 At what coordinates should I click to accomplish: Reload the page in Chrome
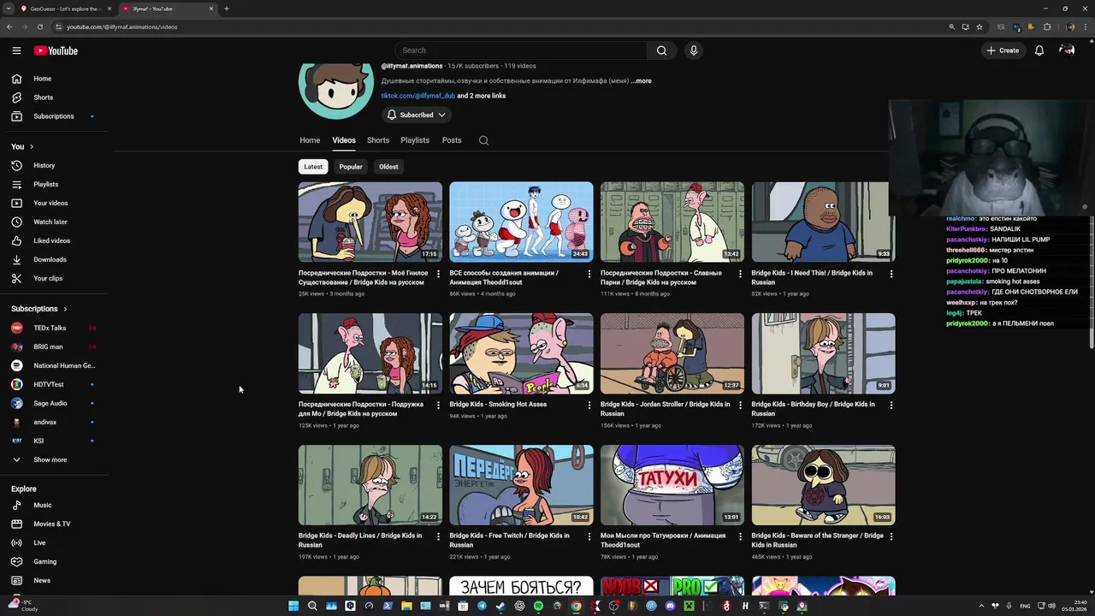39,27
